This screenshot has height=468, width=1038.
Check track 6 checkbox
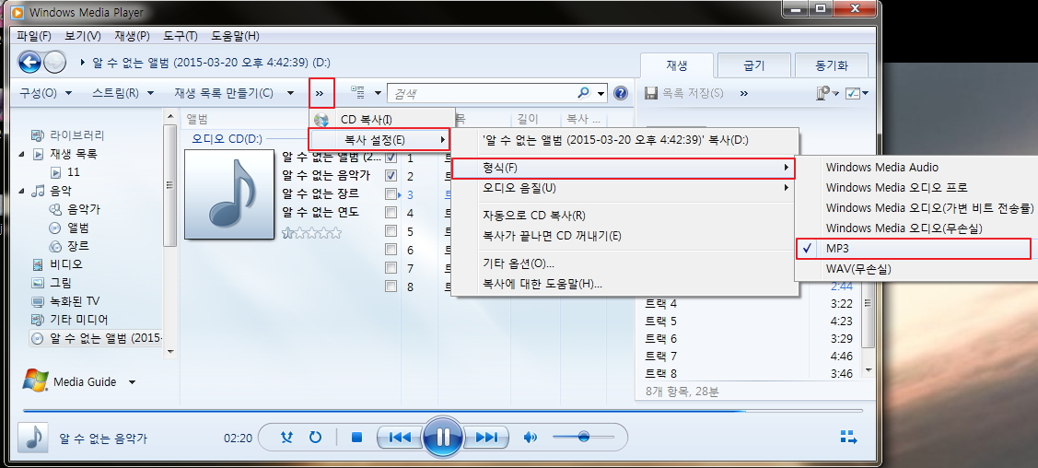tap(391, 251)
